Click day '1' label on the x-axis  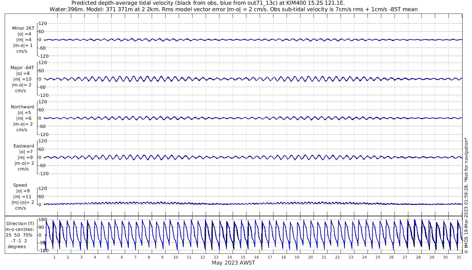[x=54, y=257]
